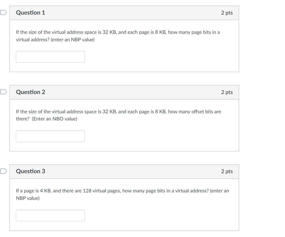Click the NBO value field under Question 2
This screenshot has width=285, height=237.
50,136
